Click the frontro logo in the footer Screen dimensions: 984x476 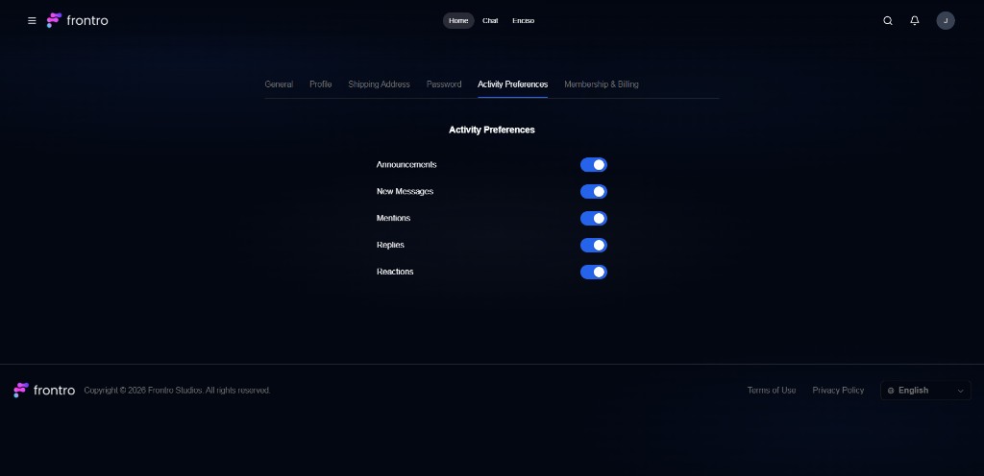tap(44, 391)
